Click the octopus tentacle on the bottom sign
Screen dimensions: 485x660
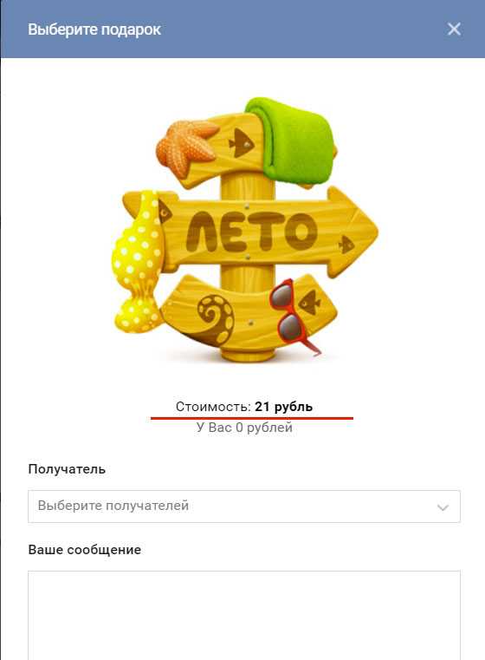[x=217, y=318]
